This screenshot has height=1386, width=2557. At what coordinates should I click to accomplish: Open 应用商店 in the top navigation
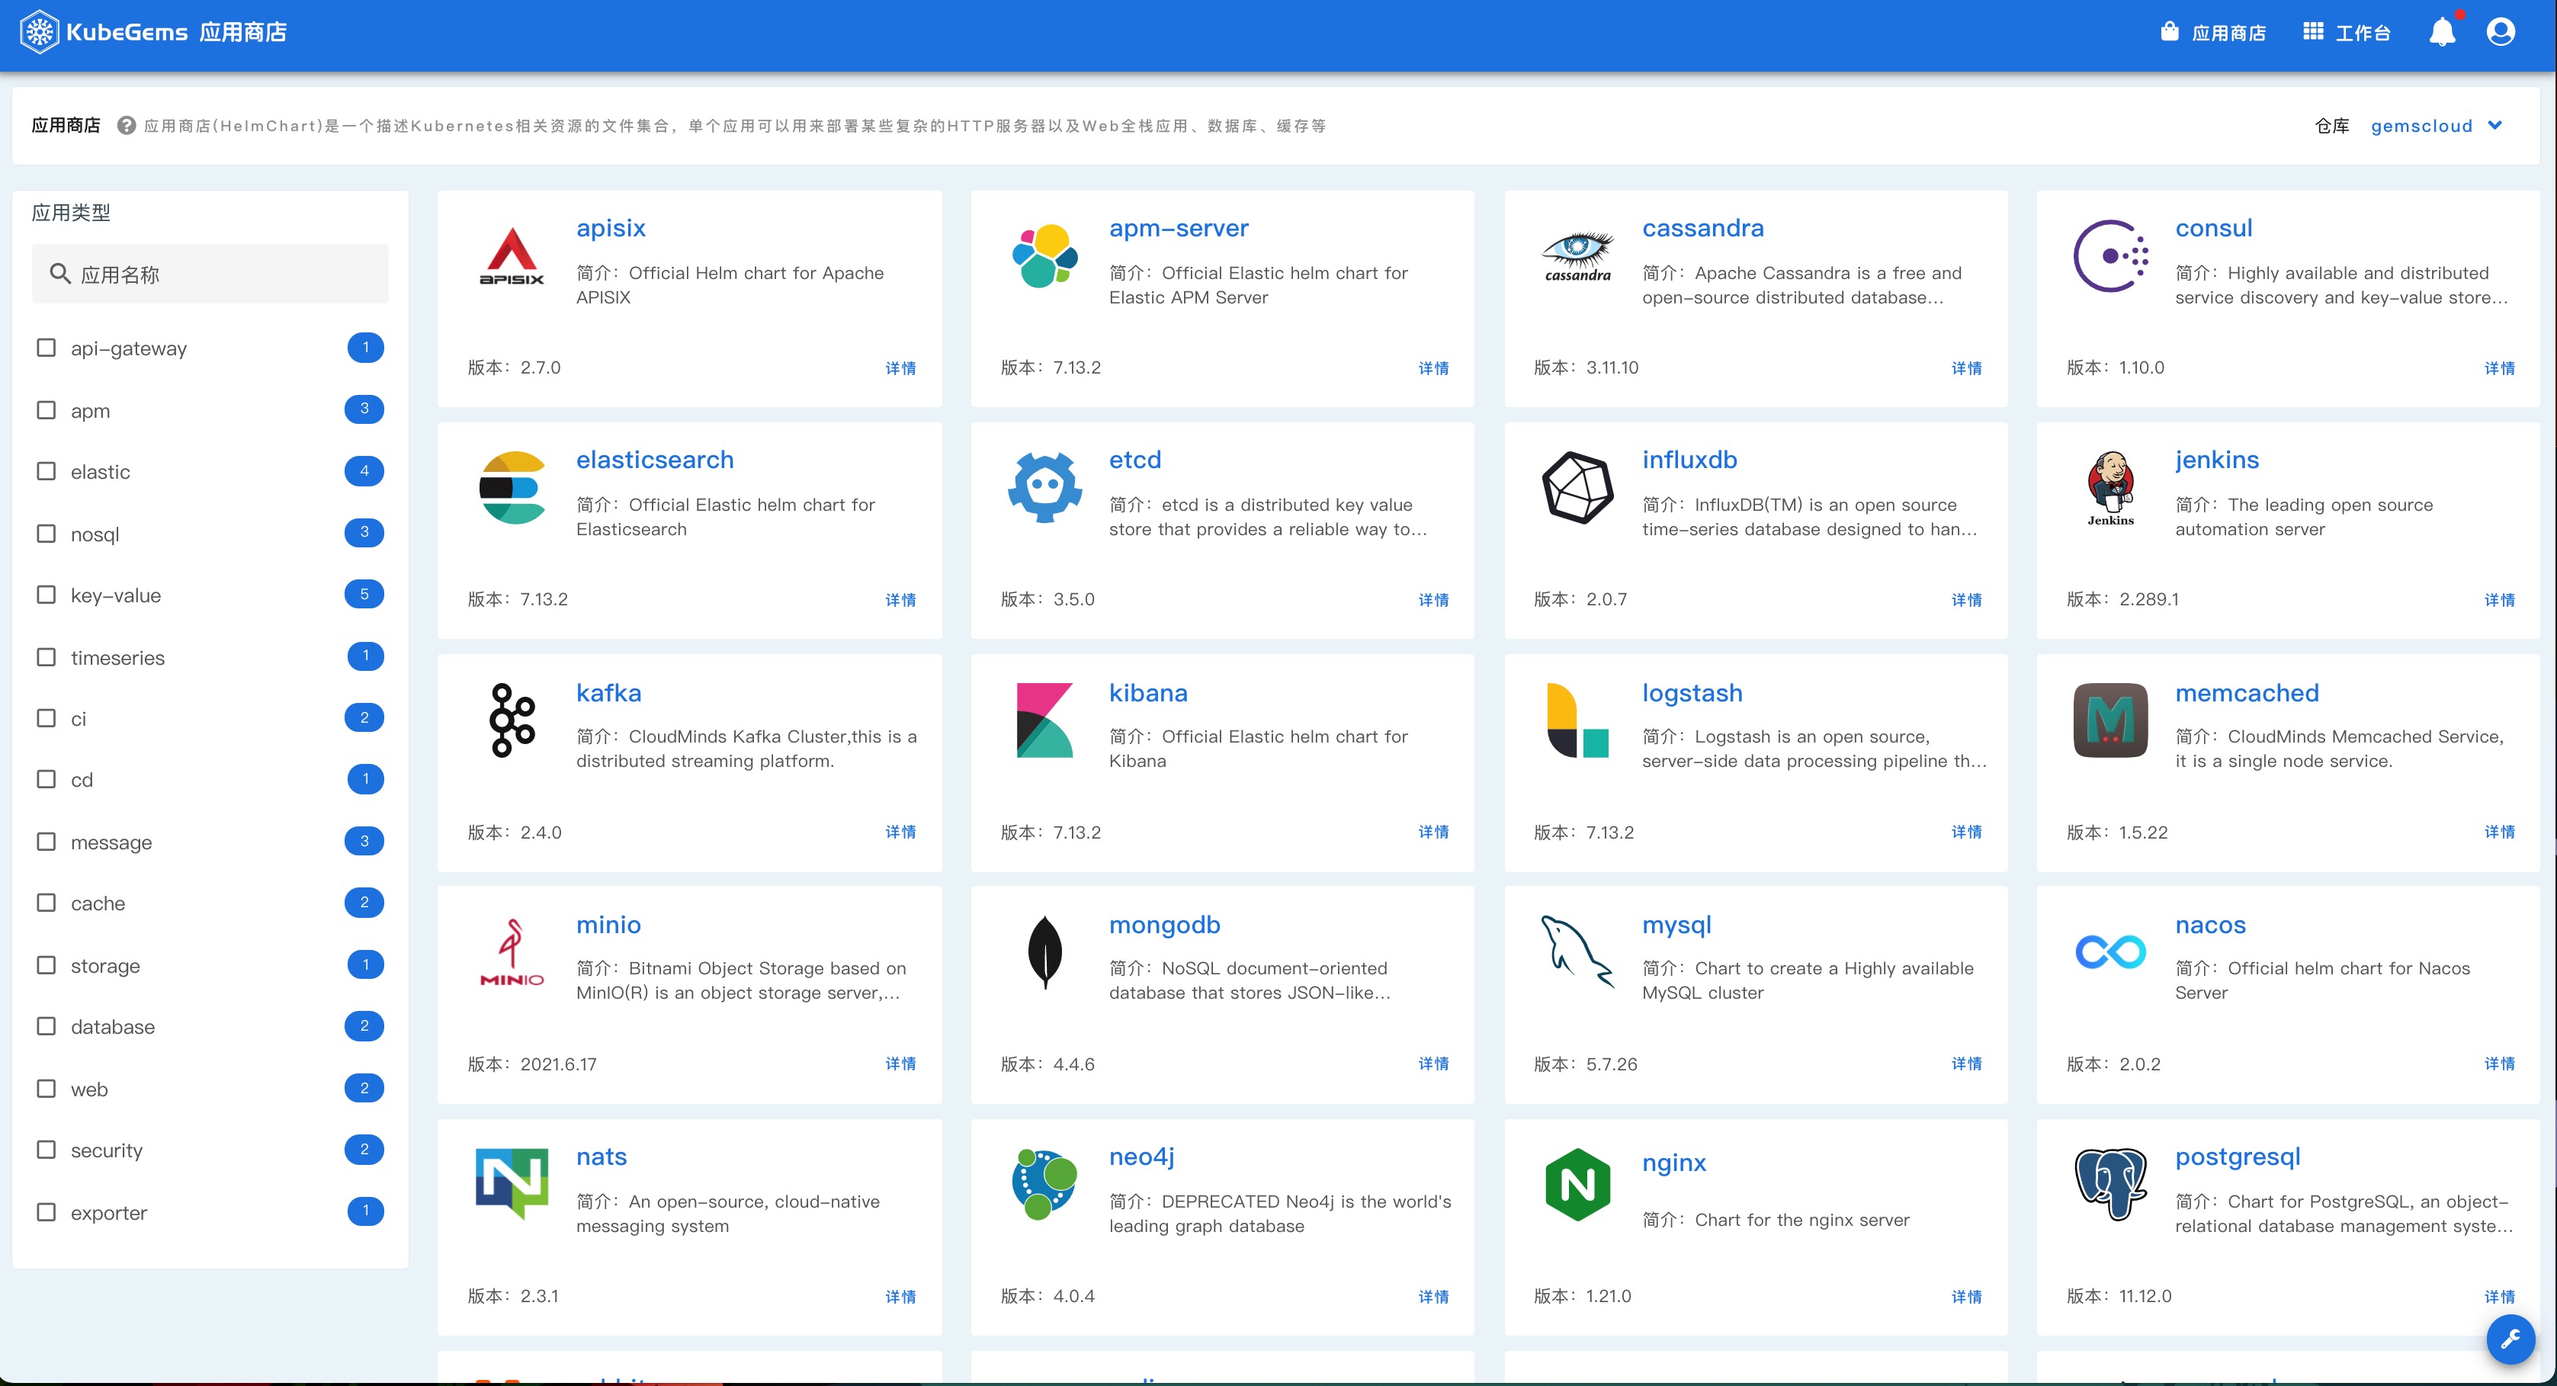pyautogui.click(x=2212, y=33)
